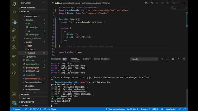Click the canary branch in status bar

tap(17, 109)
